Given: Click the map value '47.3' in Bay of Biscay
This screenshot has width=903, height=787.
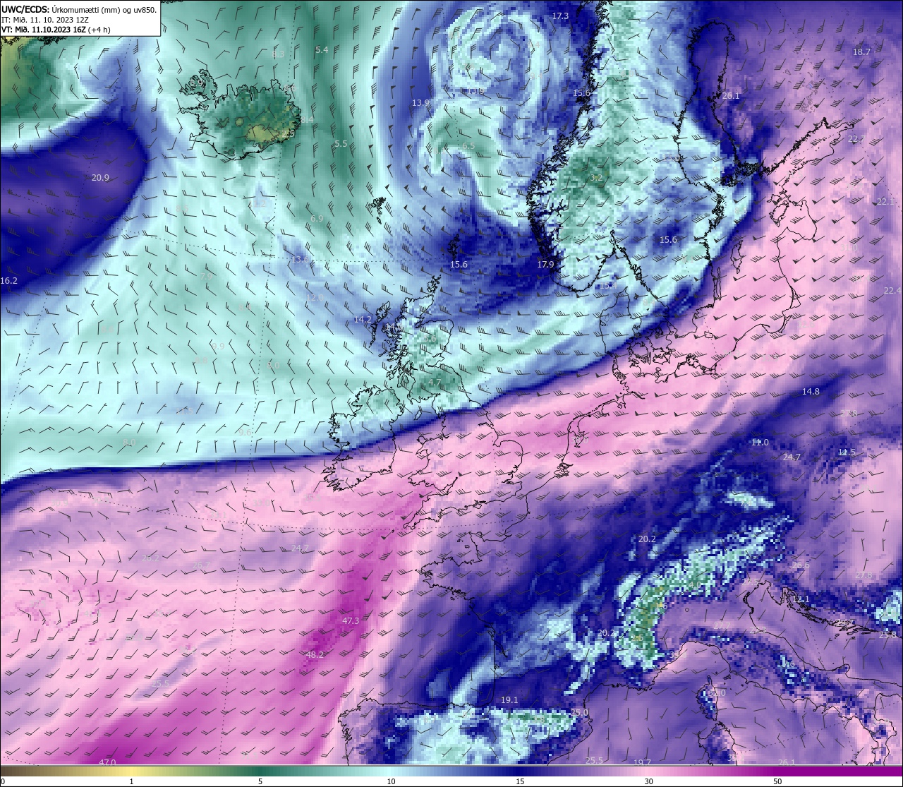Looking at the screenshot, I should [351, 620].
